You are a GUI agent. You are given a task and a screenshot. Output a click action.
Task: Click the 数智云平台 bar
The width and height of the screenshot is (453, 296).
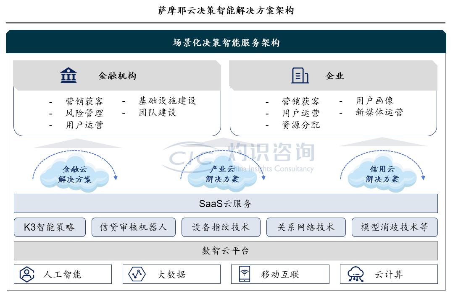tap(226, 251)
